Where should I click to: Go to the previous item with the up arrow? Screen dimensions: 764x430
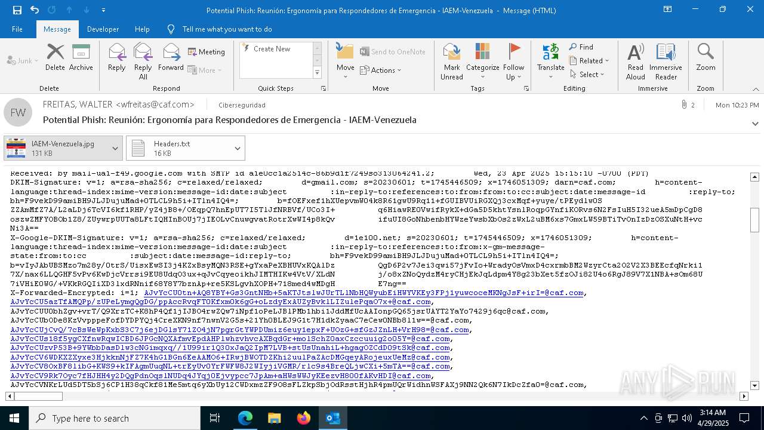pos(69,10)
